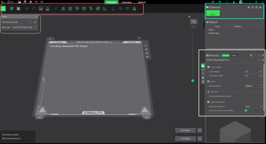Click the search icon beside process preset
Image resolution: width=266 pixels, height=144 pixels.
(263, 60)
